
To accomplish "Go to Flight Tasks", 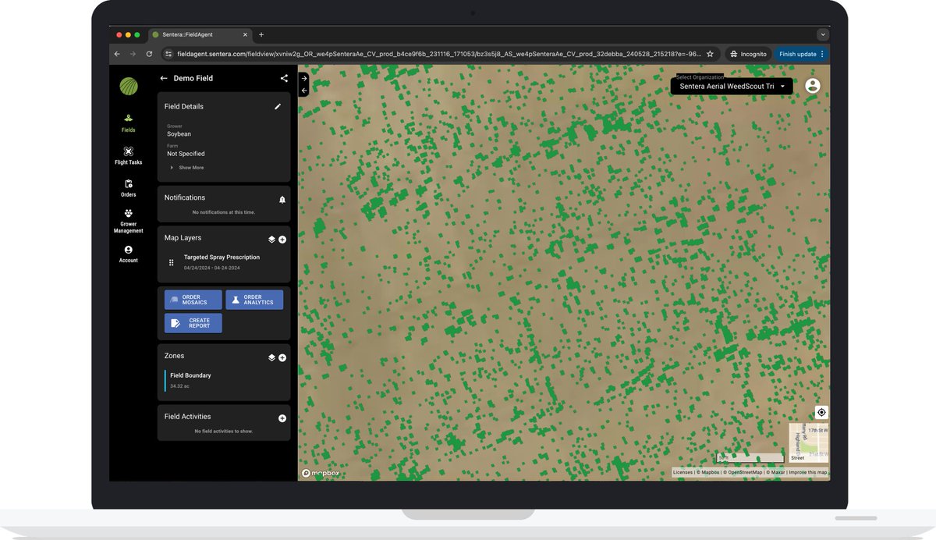I will [128, 156].
